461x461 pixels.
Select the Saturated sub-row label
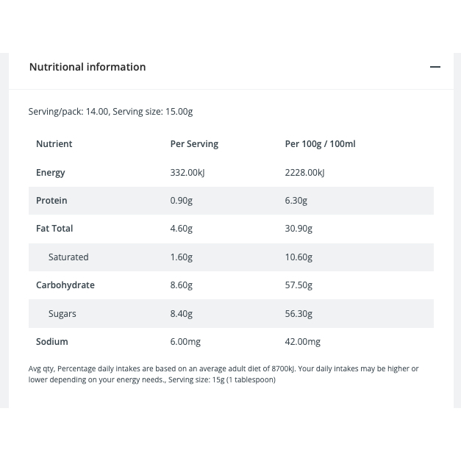[68, 257]
